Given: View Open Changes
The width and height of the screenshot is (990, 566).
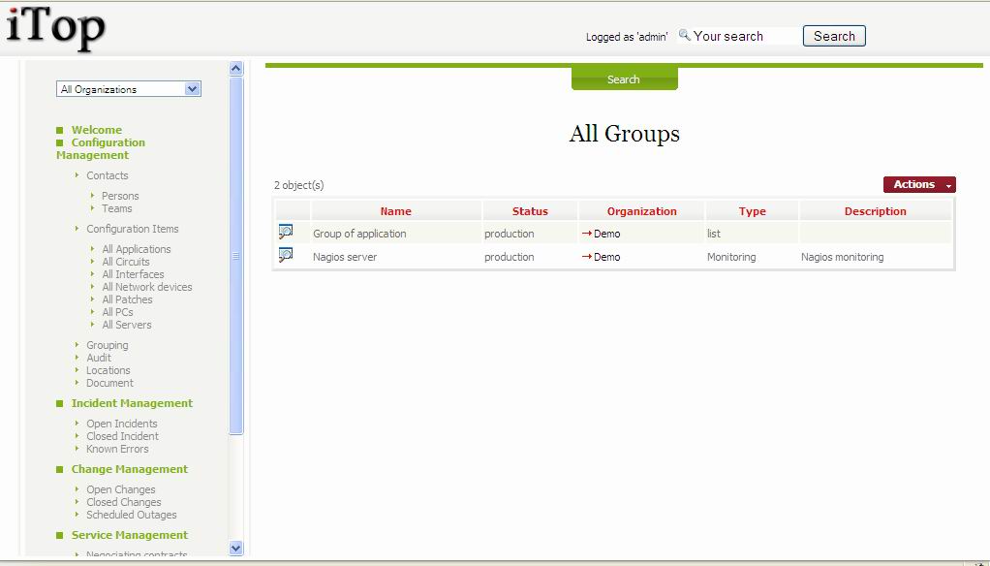Looking at the screenshot, I should (x=120, y=489).
